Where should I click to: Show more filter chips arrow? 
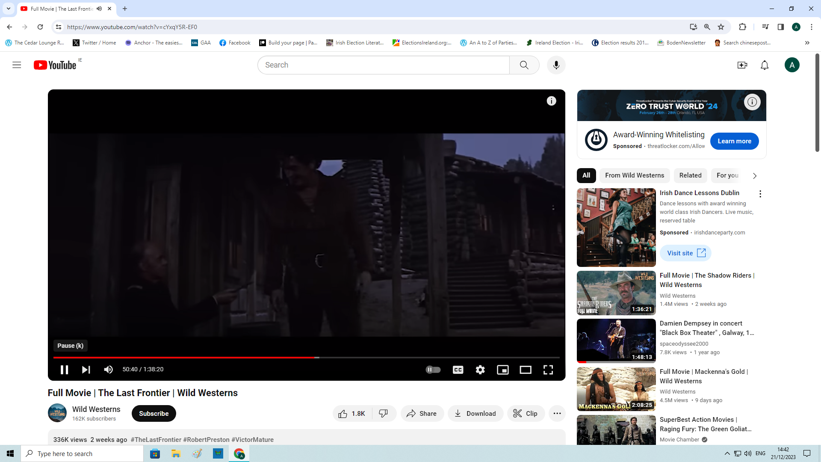755,176
